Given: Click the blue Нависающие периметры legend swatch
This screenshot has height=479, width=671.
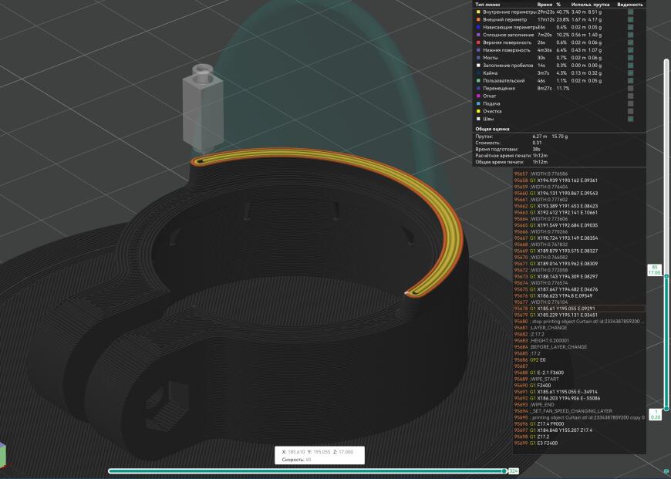Looking at the screenshot, I should [478, 27].
